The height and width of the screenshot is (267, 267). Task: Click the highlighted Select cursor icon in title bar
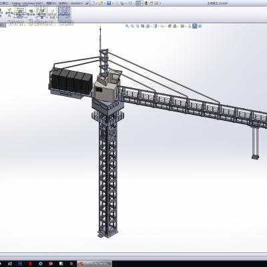point(138,3)
